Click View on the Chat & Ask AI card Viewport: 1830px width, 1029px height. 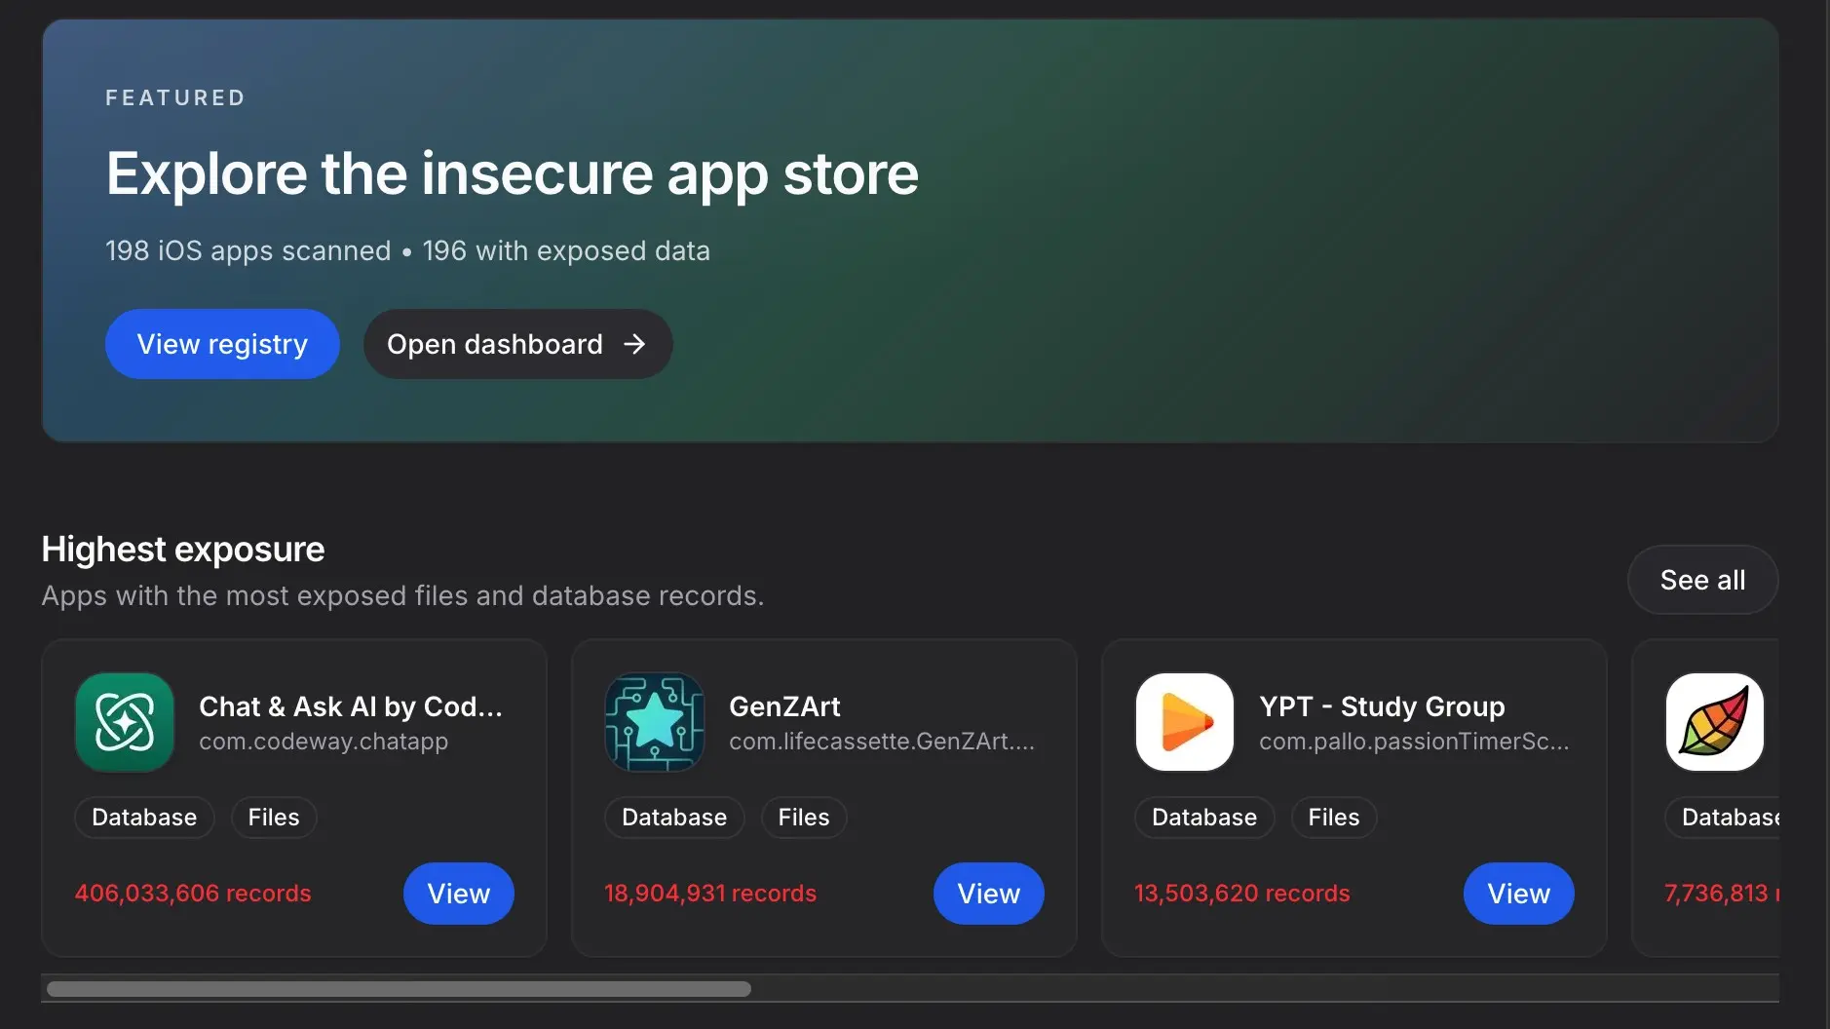click(458, 894)
